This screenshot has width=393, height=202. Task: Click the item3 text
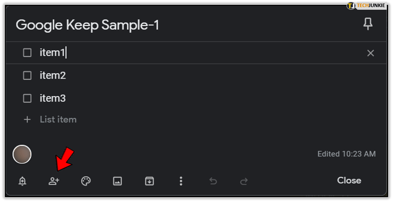[53, 98]
